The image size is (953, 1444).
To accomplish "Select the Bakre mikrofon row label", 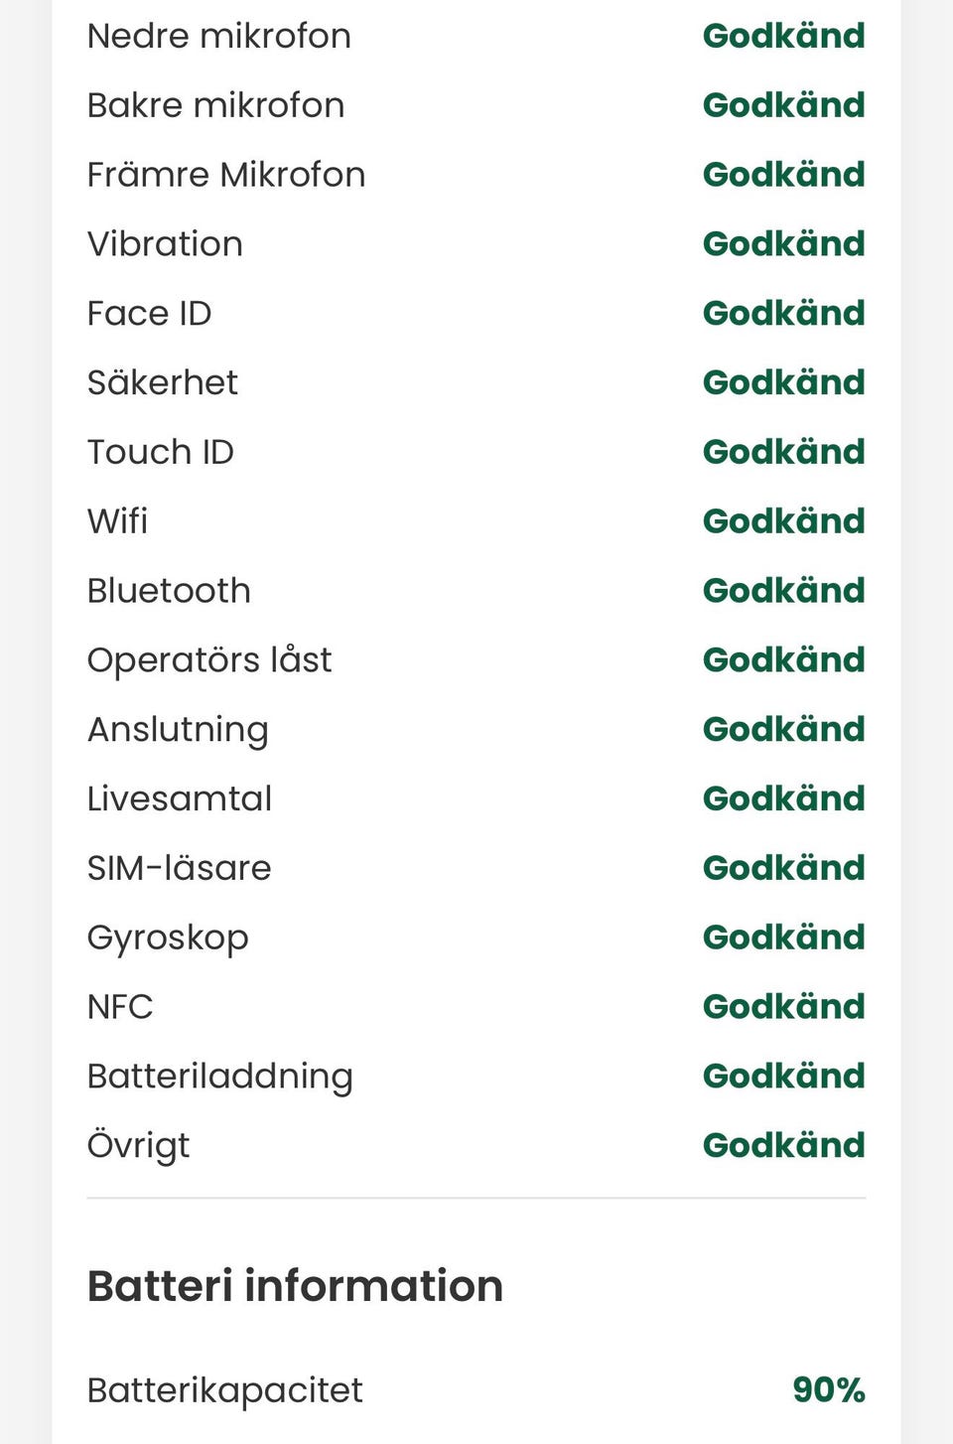I will pyautogui.click(x=216, y=105).
